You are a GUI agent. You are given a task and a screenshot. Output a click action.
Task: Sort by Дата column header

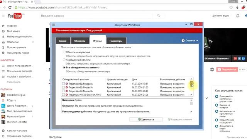(x=134, y=80)
